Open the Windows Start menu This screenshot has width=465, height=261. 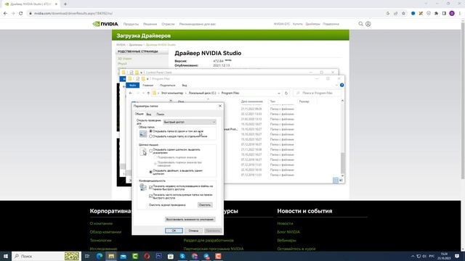[x=6, y=256]
